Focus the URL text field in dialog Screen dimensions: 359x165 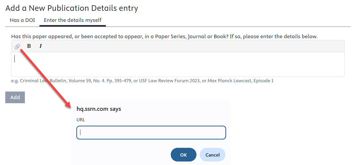[151, 133]
